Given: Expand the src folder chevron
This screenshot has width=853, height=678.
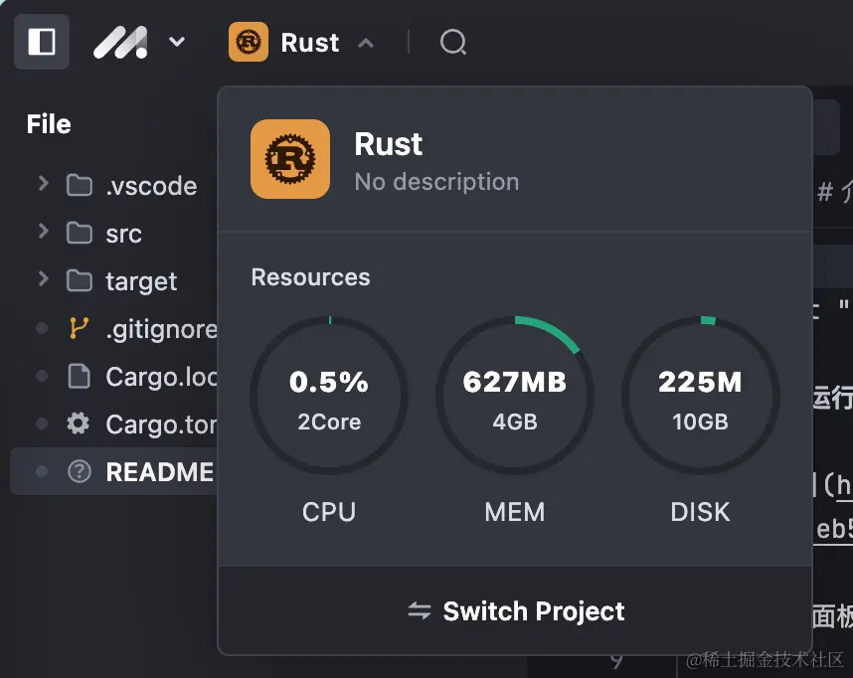Looking at the screenshot, I should click(x=43, y=232).
